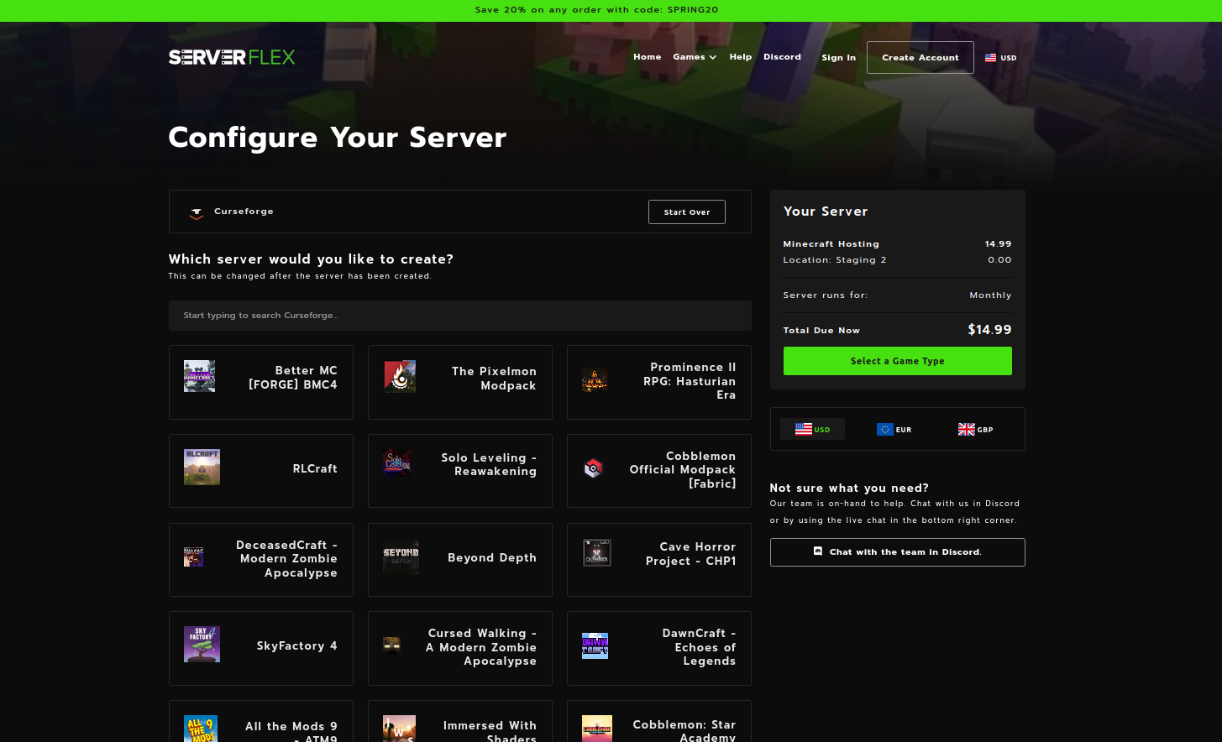The width and height of the screenshot is (1222, 742).
Task: Switch currency to GBP
Action: 975,429
